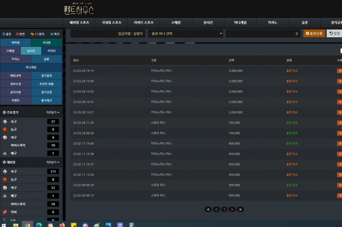Open Microsoft Edge from the taskbar
The image size is (342, 227).
[39, 225]
